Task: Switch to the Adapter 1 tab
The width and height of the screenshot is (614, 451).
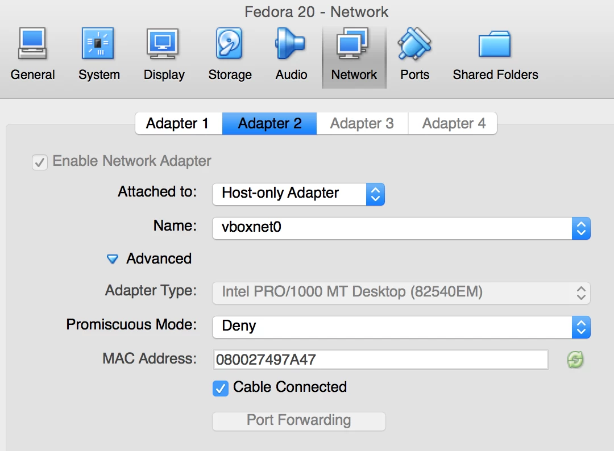Action: coord(179,124)
